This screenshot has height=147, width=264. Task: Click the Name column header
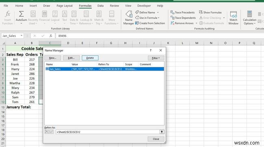[58, 64]
